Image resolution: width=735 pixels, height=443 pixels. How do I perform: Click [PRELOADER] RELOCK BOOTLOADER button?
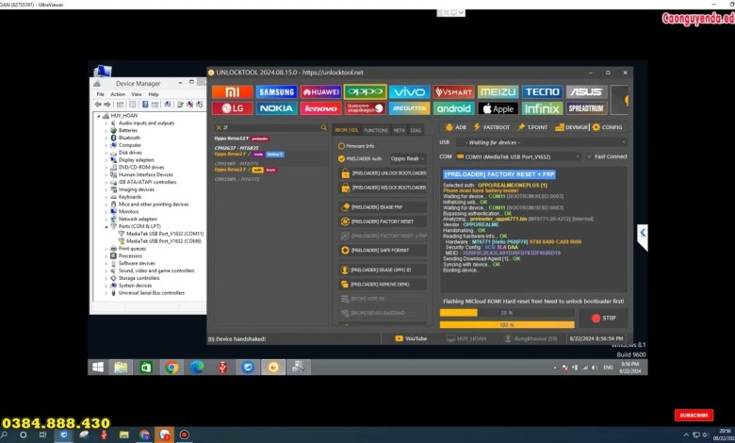pyautogui.click(x=383, y=188)
